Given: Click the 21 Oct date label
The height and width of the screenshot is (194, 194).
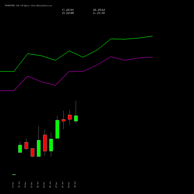Looking at the screenshot, I should click(31, 185).
